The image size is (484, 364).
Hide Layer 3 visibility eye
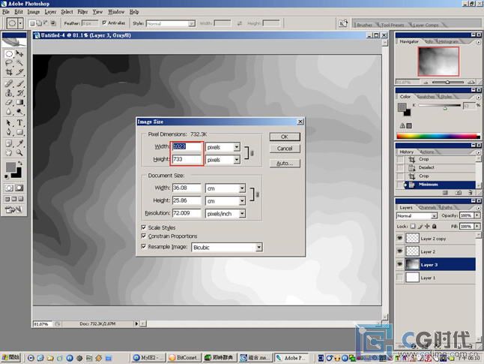click(x=400, y=264)
